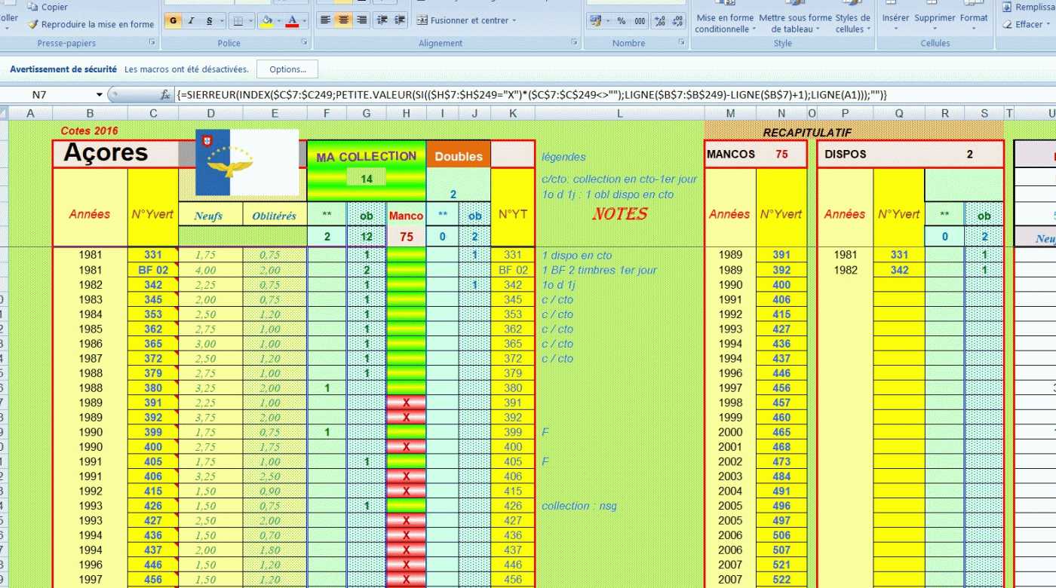Increase decimal places
Screen dimensions: 1056x588
point(658,20)
